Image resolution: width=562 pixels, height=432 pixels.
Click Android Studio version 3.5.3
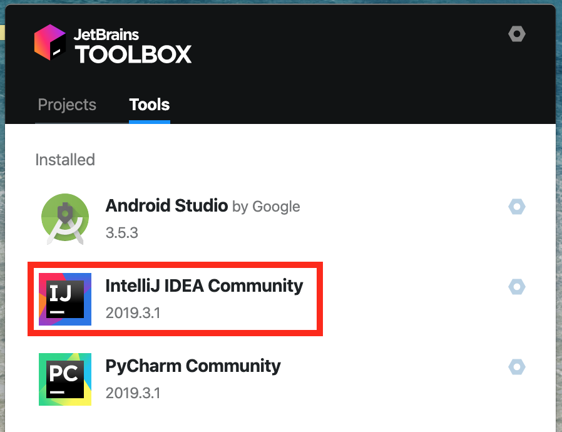click(x=122, y=233)
